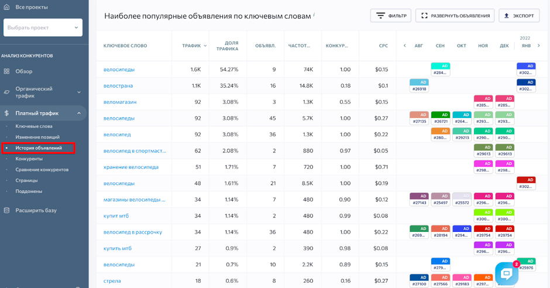Open the велосипед в рассрочку keyword link
The image size is (550, 288).
click(133, 232)
